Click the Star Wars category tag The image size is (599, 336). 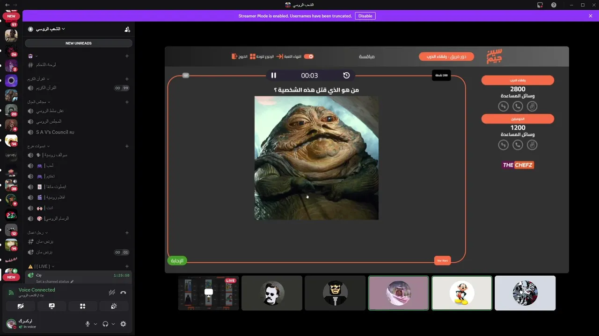(443, 261)
